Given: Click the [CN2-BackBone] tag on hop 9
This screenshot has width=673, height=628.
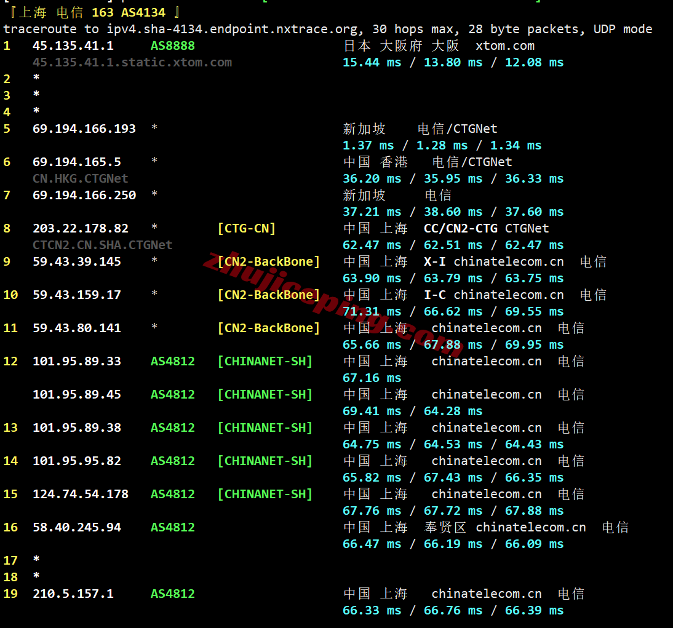Looking at the screenshot, I should (269, 261).
